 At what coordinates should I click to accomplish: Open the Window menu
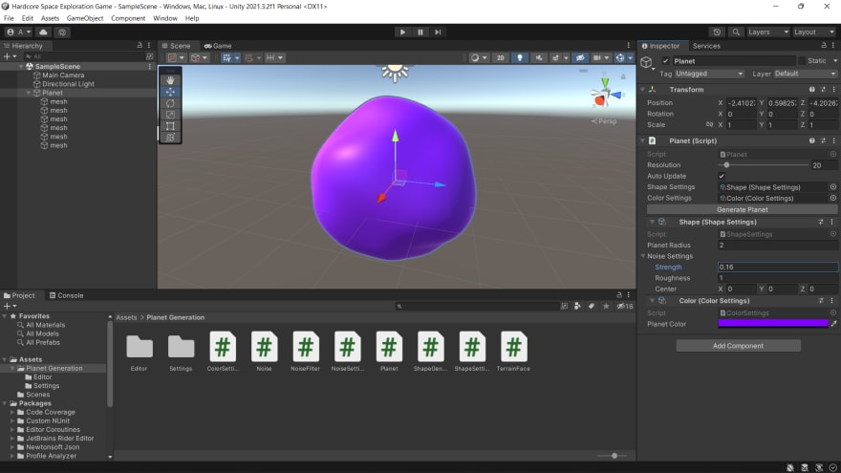165,18
